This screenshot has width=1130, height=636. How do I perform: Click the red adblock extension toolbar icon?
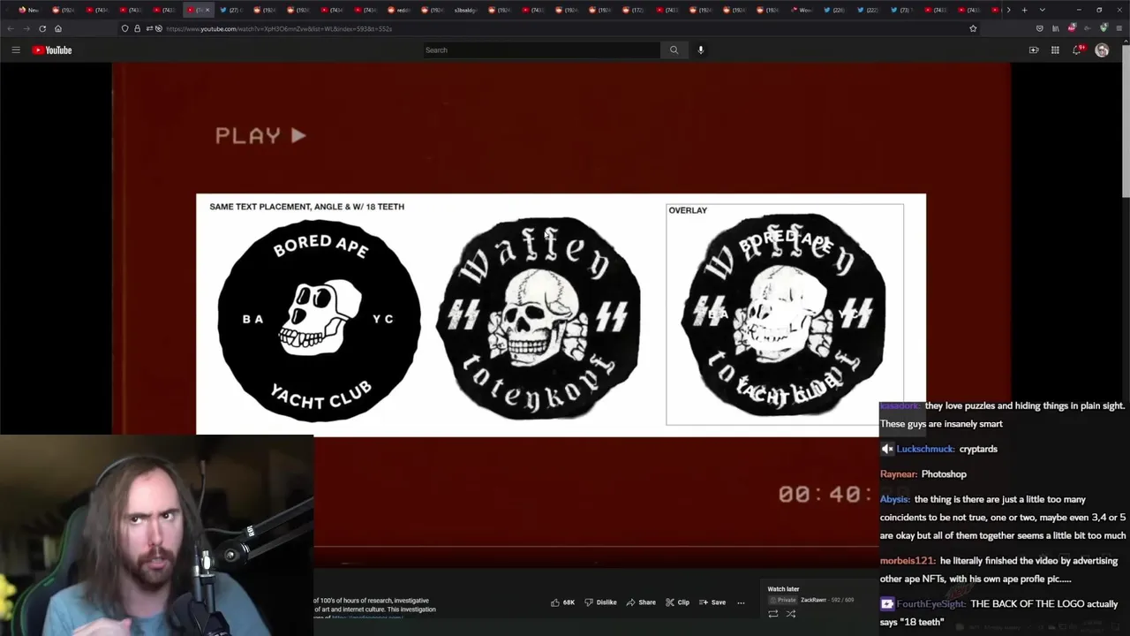tap(1072, 28)
